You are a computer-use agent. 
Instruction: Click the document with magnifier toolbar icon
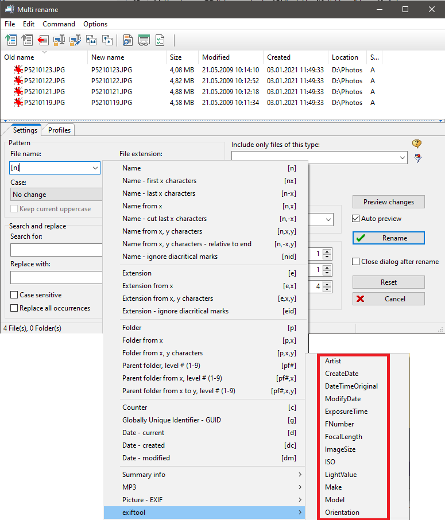(x=128, y=40)
